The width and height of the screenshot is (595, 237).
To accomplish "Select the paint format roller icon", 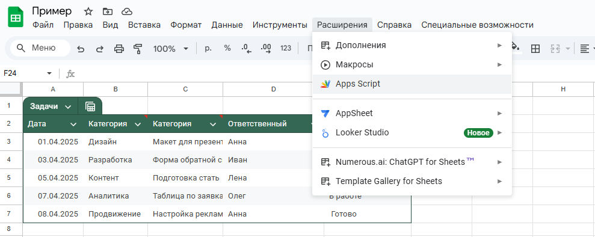I will point(138,49).
